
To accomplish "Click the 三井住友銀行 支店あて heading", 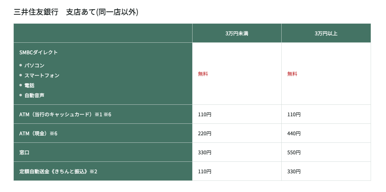I will coord(76,12).
